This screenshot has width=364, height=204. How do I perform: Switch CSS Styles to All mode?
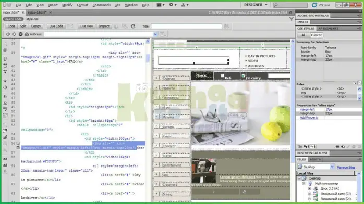click(303, 35)
